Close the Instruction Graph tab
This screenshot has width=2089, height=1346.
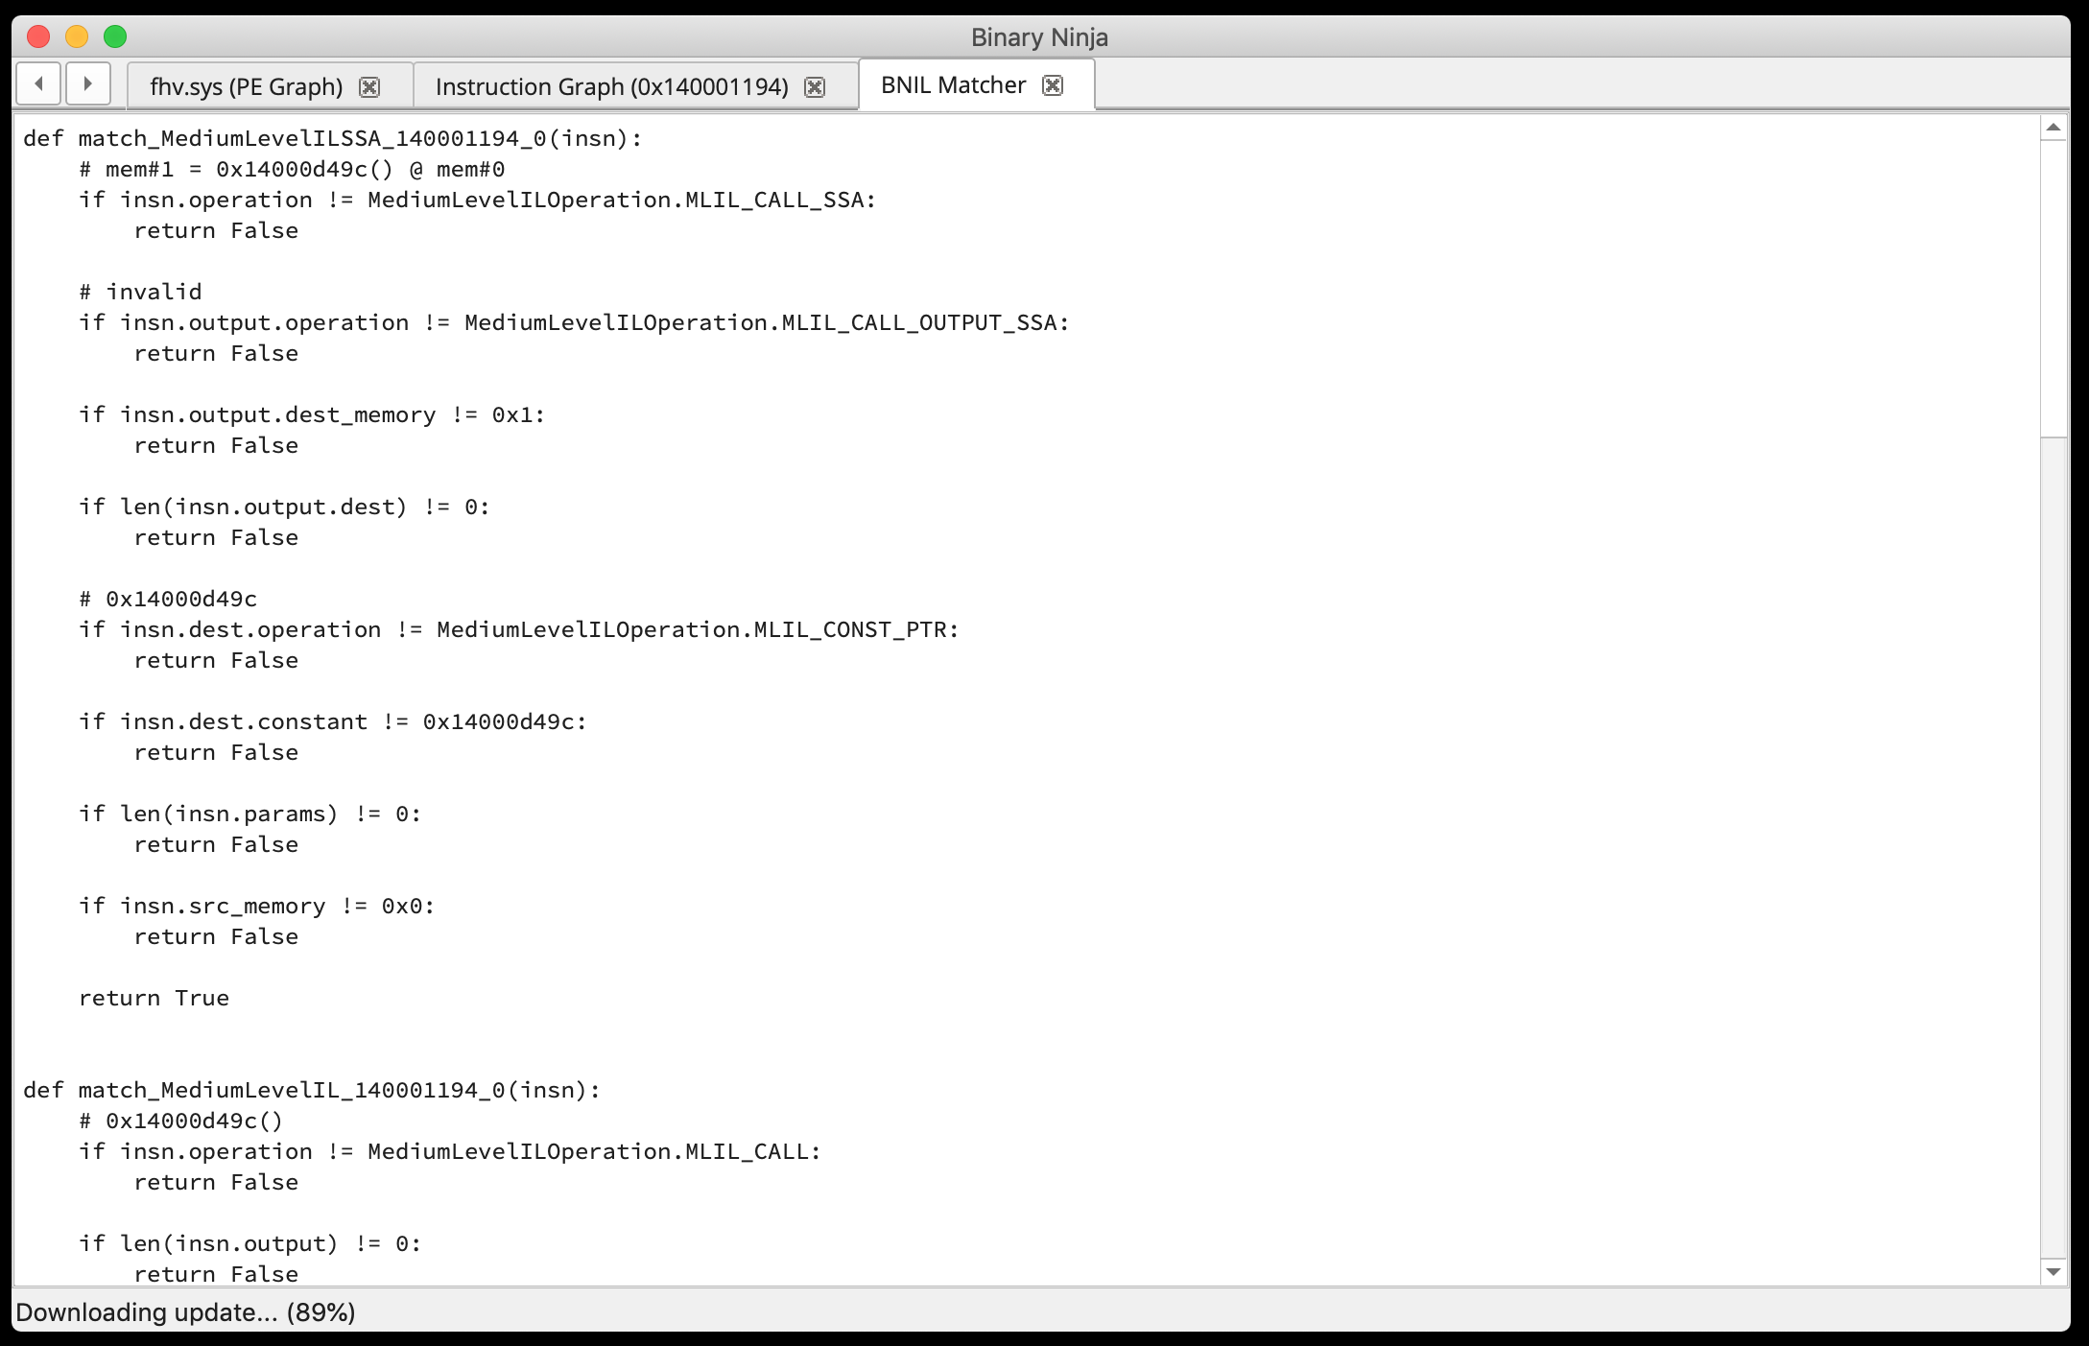pyautogui.click(x=815, y=87)
